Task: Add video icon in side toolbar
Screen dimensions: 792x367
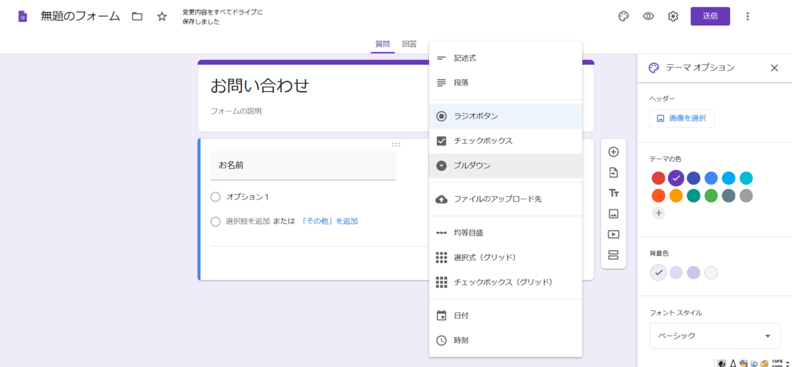Action: point(613,234)
